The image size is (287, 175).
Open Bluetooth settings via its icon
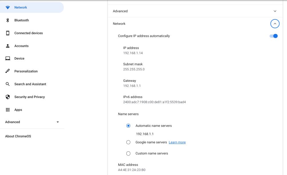[x=8, y=20]
